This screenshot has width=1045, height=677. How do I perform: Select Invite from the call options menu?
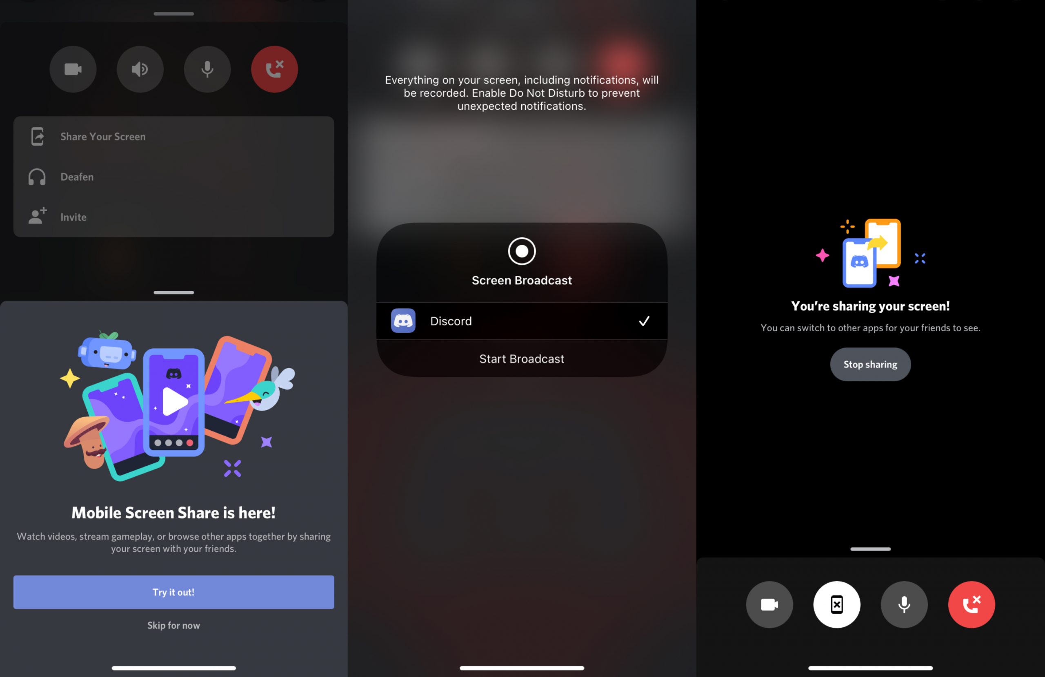(x=73, y=216)
